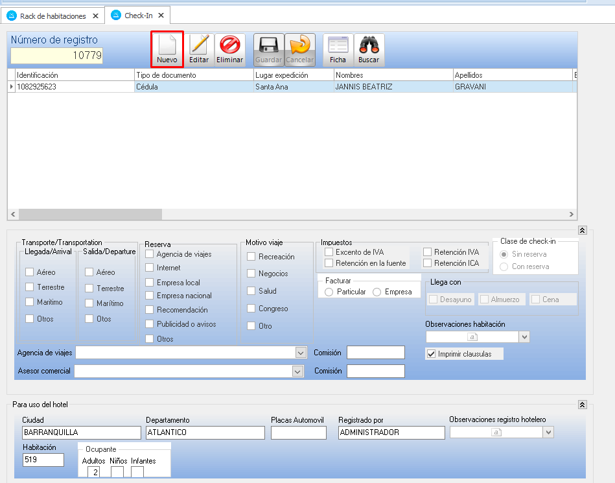
Task: Expand the Asesor comercial dropdown
Action: [x=297, y=371]
